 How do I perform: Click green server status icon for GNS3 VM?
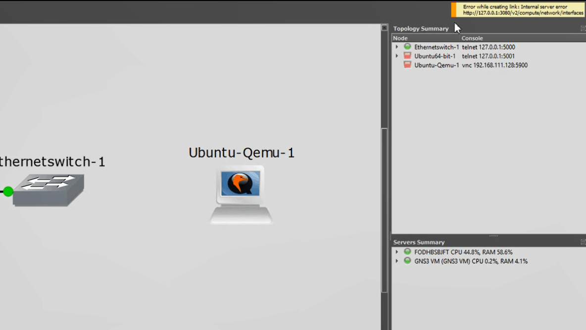407,261
